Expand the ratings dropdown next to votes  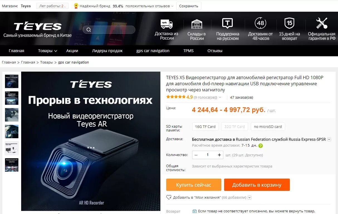pos(220,98)
